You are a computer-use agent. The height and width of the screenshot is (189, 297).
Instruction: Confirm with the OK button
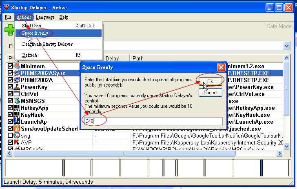[210, 81]
